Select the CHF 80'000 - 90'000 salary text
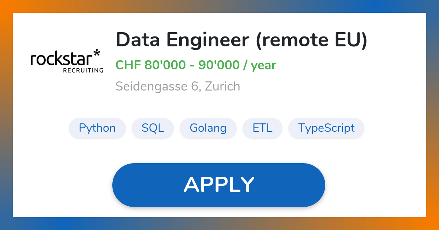The height and width of the screenshot is (230, 439). (x=177, y=65)
